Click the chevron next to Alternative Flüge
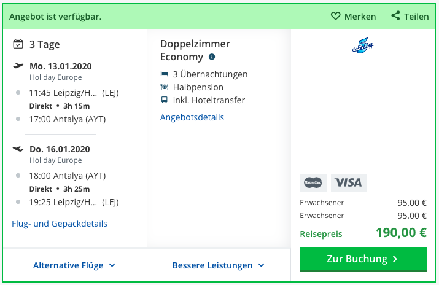The image size is (439, 285). [x=112, y=265]
